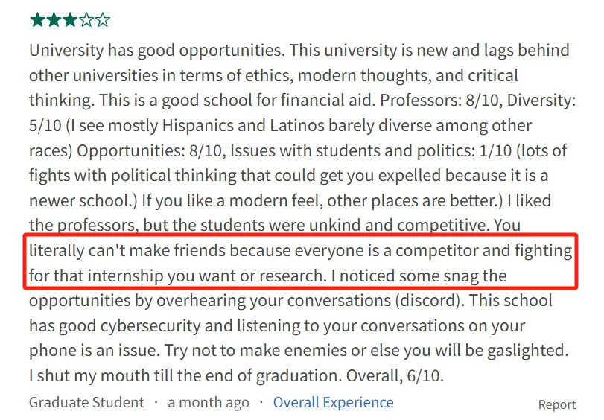Screen dimensions: 604x420
Task: Click inside the red highlighted text box
Action: pyautogui.click(x=301, y=263)
